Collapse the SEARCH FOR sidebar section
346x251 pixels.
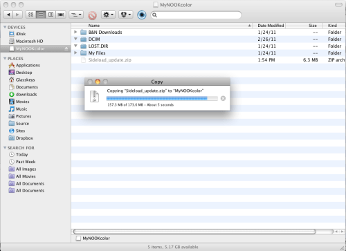[x=5, y=148]
